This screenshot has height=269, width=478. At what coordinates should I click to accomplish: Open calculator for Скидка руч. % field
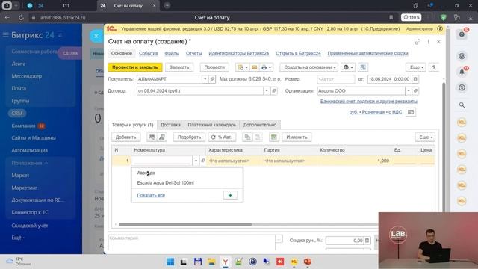[367, 241]
